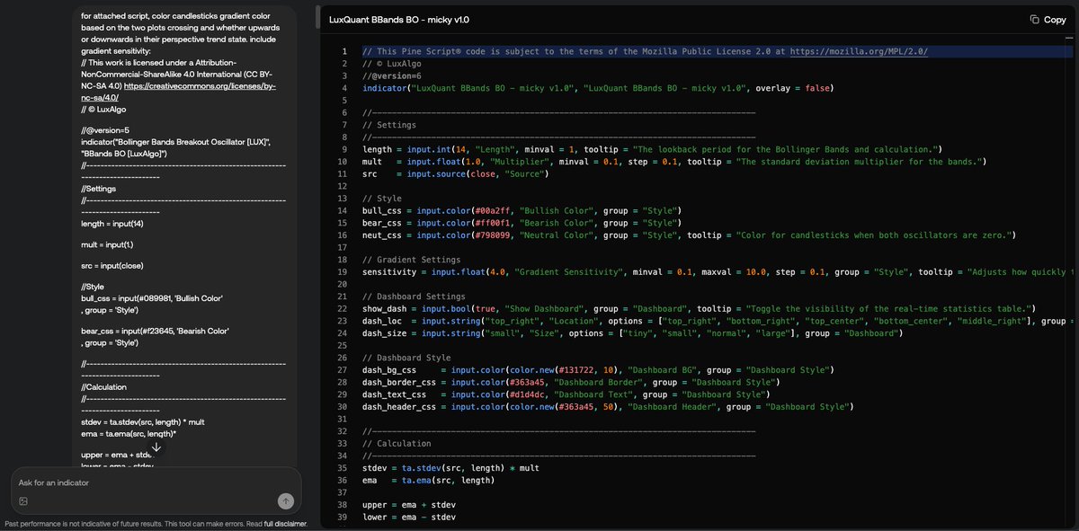Click the '// Dashboard Settings' comment
The image size is (1079, 531).
click(x=414, y=296)
